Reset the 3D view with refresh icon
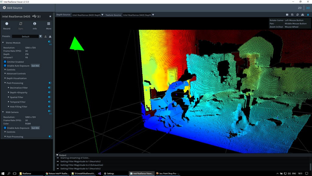 click(x=297, y=15)
